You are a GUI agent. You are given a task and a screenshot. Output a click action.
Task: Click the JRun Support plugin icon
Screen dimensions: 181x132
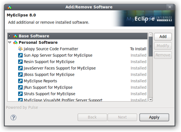point(20,87)
